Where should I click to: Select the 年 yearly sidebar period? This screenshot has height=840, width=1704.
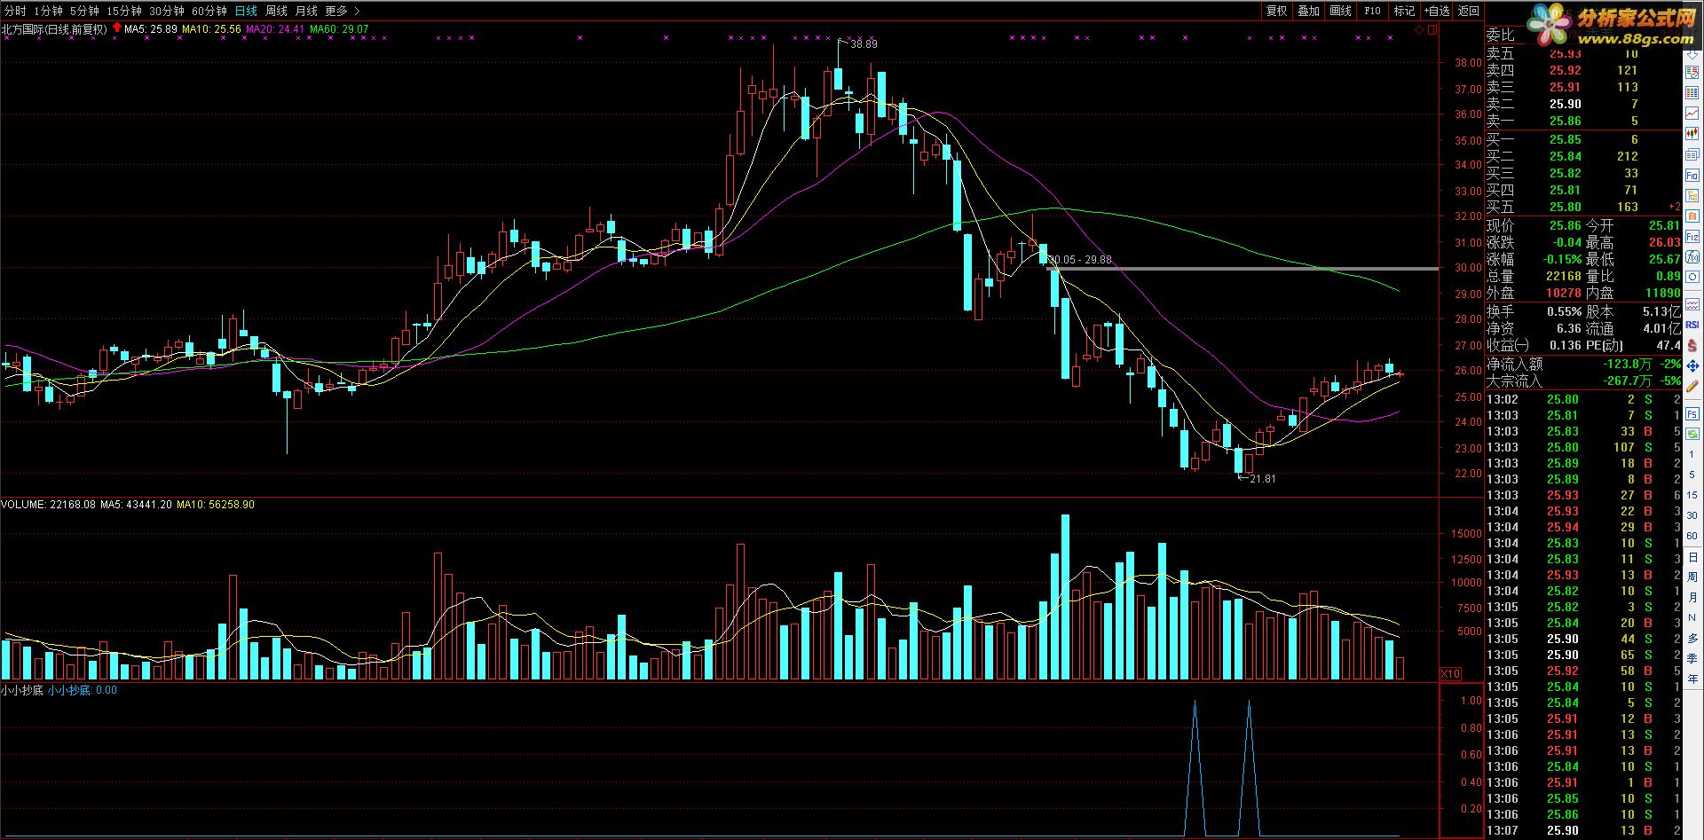tap(1692, 679)
